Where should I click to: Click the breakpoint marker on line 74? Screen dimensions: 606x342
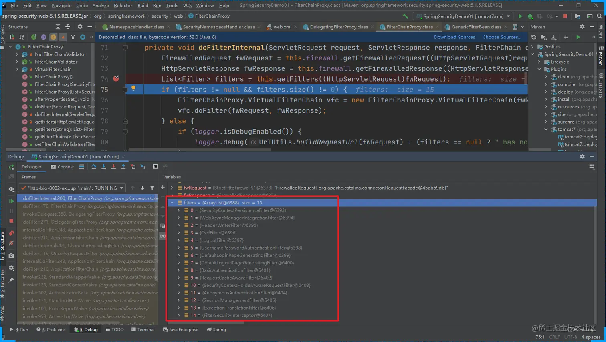click(116, 78)
